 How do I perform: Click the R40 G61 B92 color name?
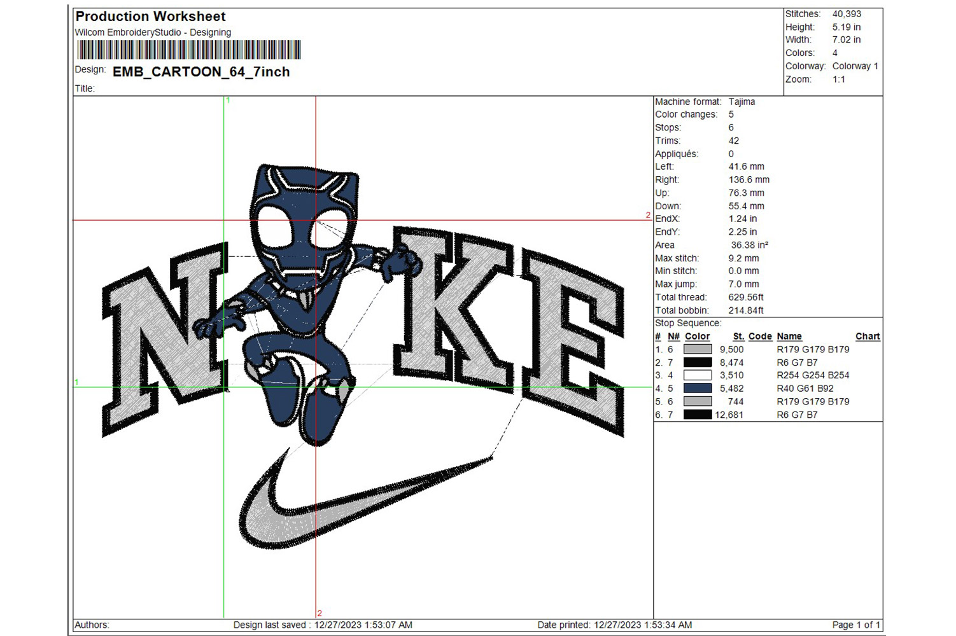click(805, 389)
